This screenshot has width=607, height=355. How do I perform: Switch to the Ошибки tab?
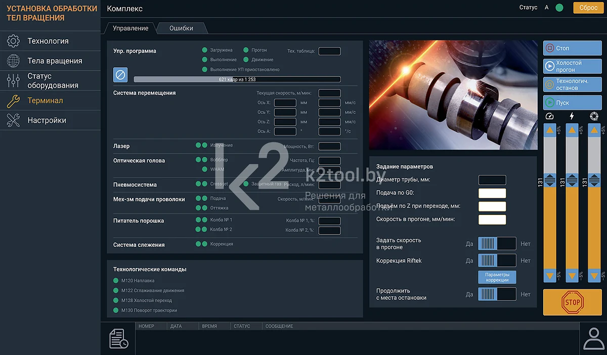click(181, 28)
